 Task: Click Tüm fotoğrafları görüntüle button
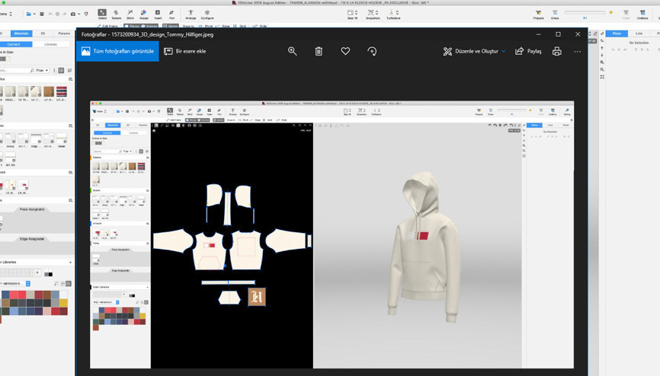coord(118,51)
